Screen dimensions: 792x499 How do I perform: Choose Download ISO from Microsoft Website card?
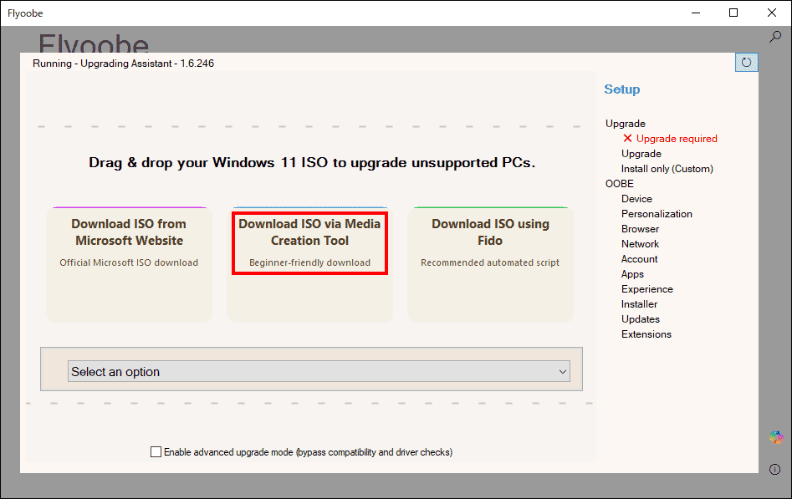pos(129,264)
